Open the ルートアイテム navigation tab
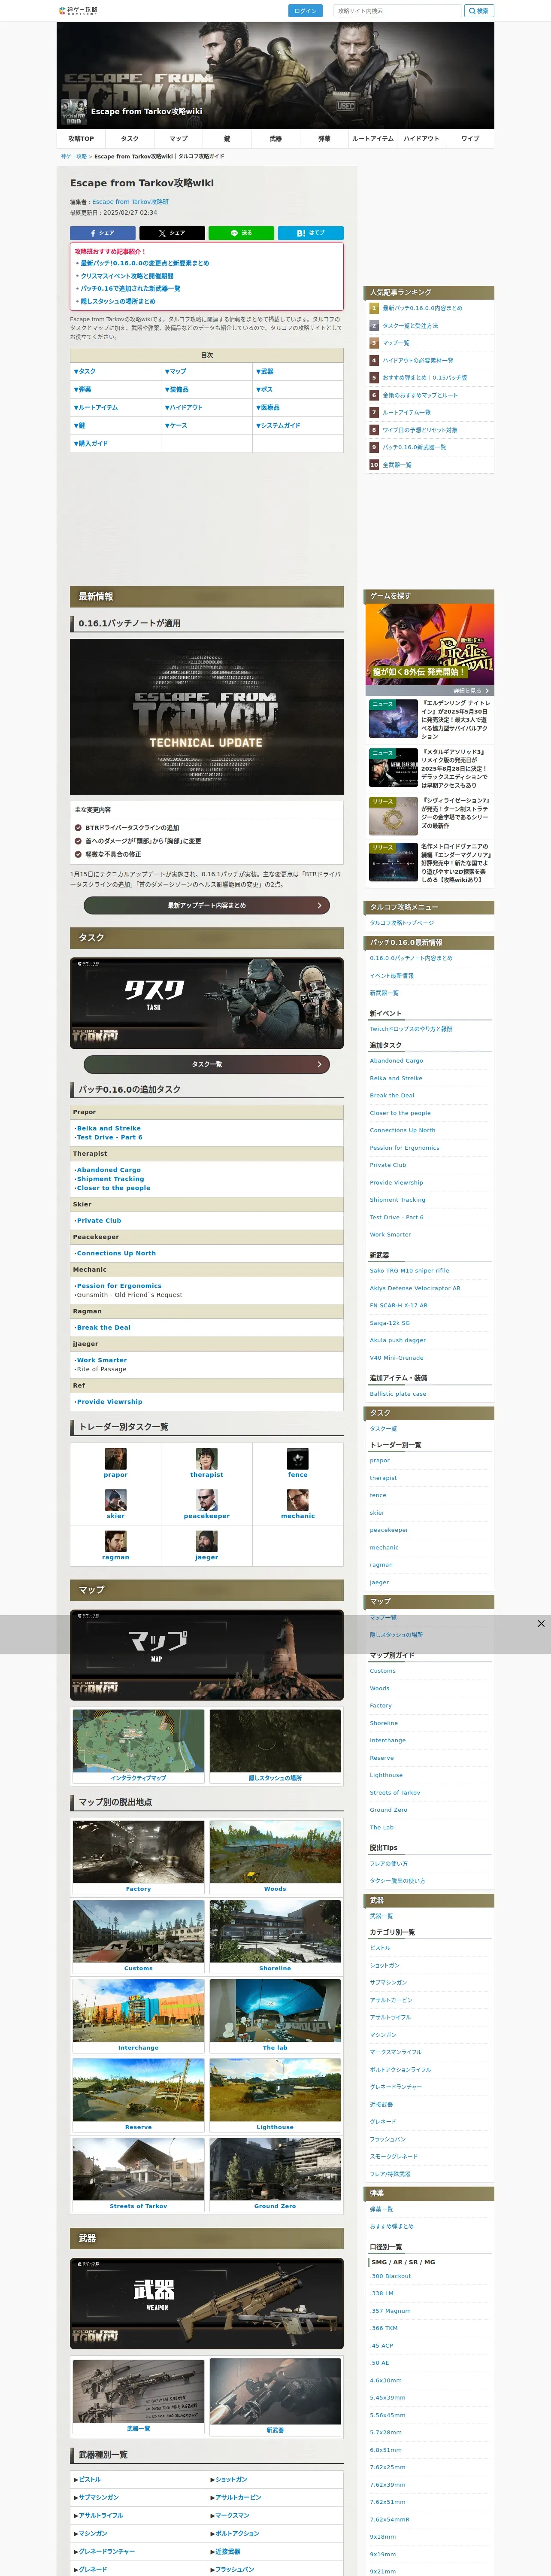551x2576 pixels. tap(373, 139)
